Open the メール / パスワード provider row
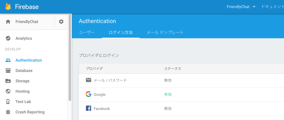The image size is (284, 120). [x=181, y=81]
